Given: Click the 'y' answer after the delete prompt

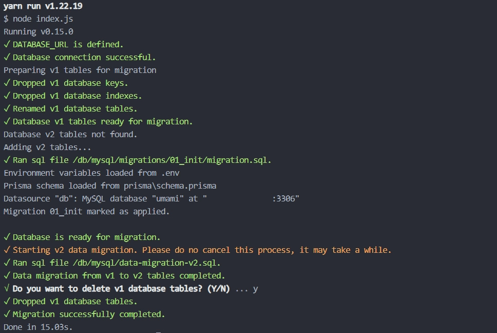Looking at the screenshot, I should (255, 289).
